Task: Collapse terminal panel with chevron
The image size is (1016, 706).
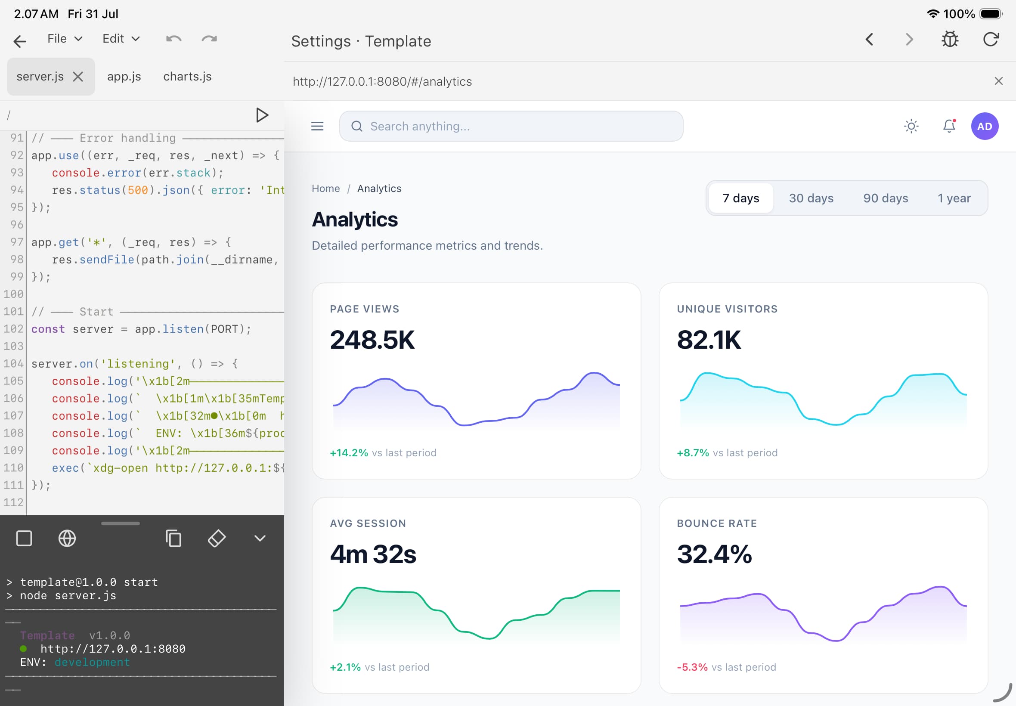Action: pos(260,539)
